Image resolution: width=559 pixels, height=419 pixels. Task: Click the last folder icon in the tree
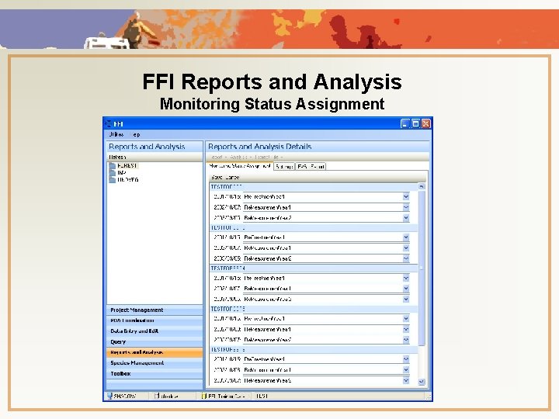(x=113, y=180)
